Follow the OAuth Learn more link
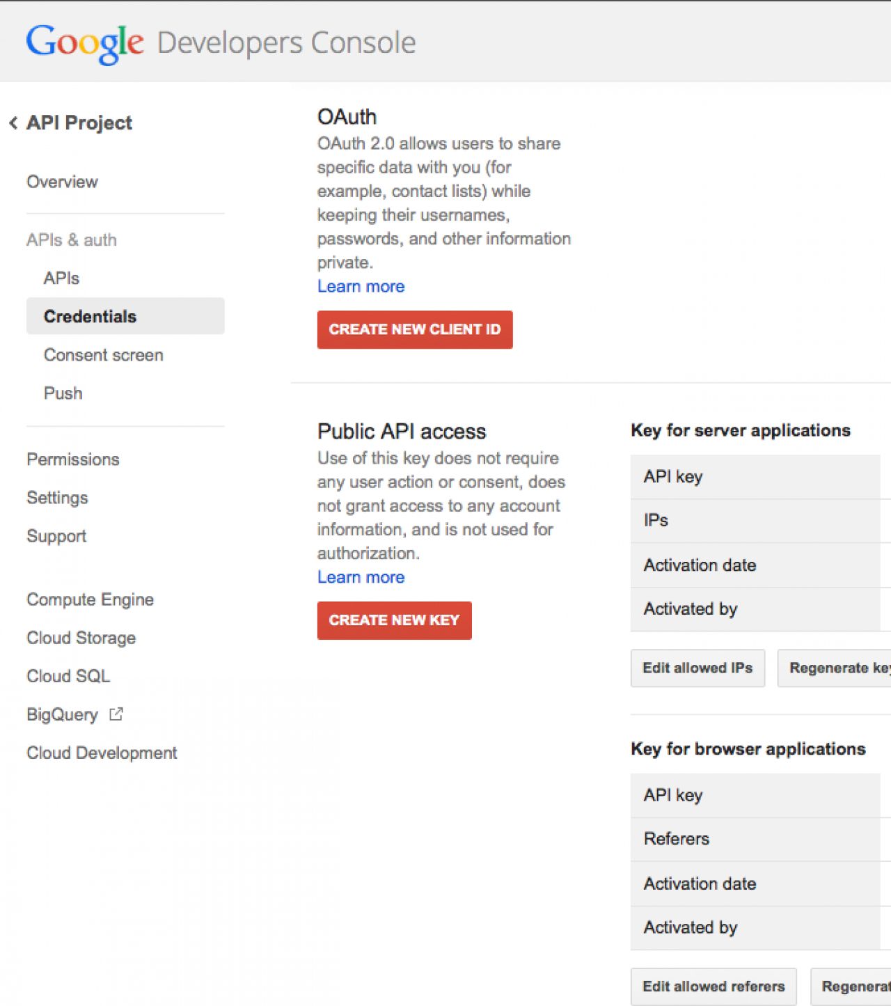Screen dimensions: 891x1006 coord(361,287)
